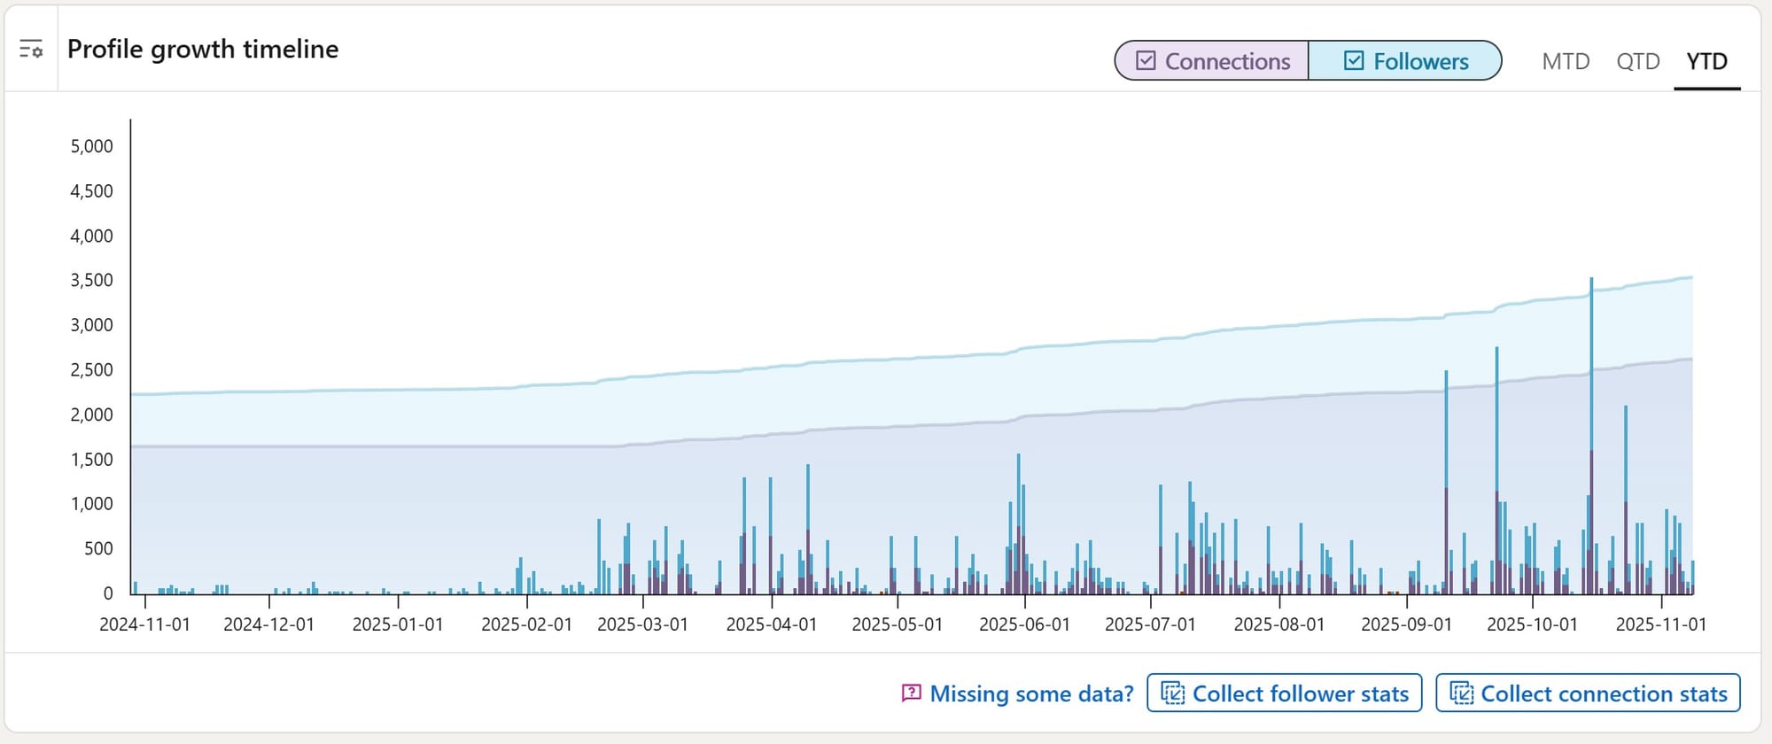Screen dimensions: 1772x744
Task: Click the Profile growth timeline title
Action: (203, 50)
